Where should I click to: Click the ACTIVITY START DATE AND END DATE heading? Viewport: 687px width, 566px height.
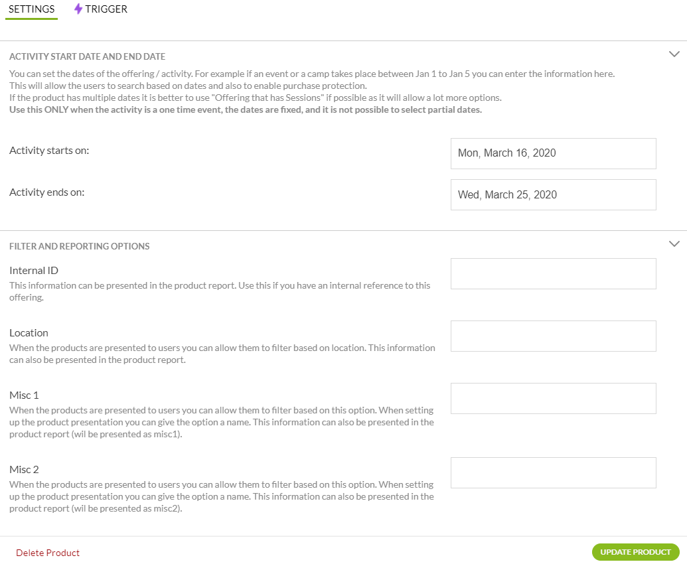(87, 56)
